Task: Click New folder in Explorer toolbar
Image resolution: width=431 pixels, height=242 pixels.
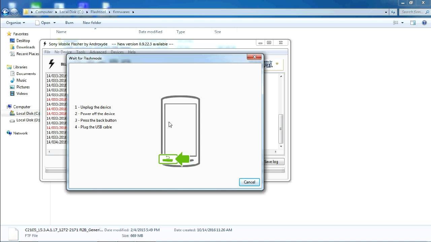Action: coord(92,23)
